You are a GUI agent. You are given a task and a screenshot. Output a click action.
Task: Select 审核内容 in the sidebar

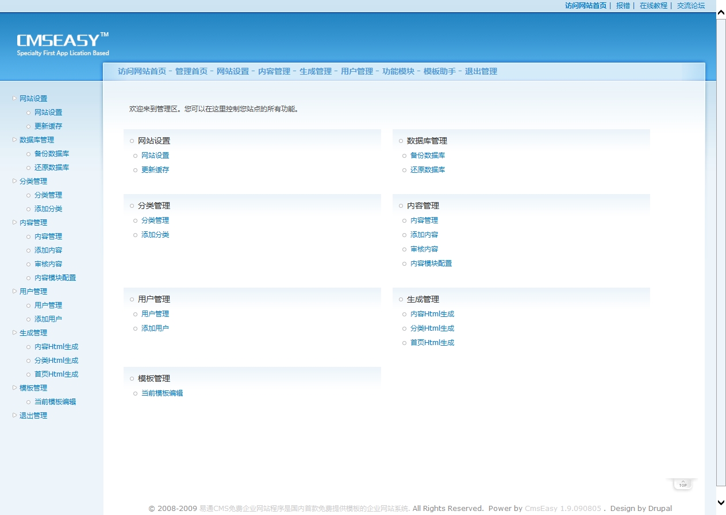click(x=48, y=264)
